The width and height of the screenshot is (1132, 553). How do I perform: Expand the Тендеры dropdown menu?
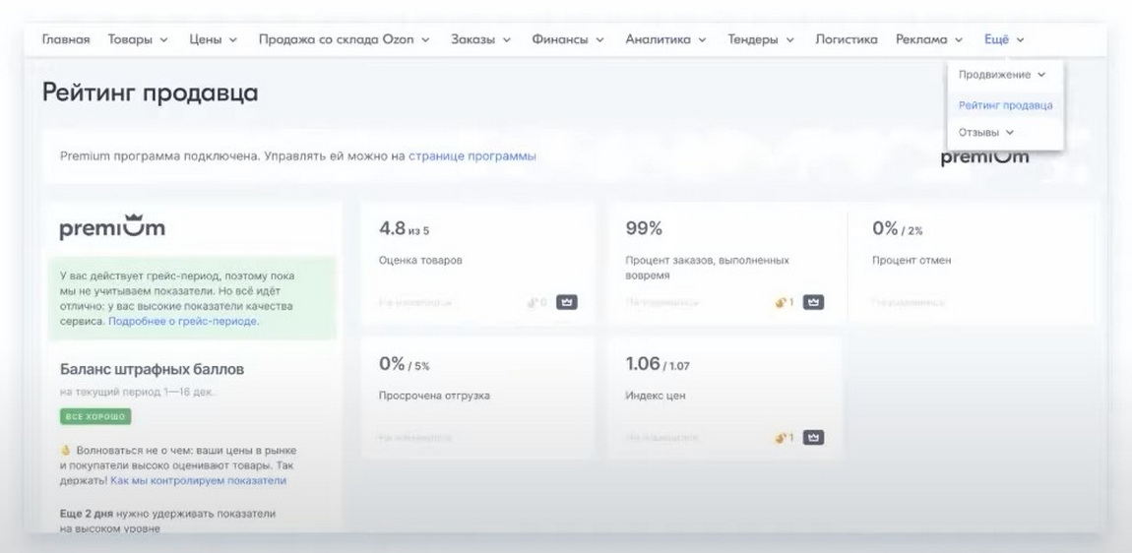click(x=761, y=39)
